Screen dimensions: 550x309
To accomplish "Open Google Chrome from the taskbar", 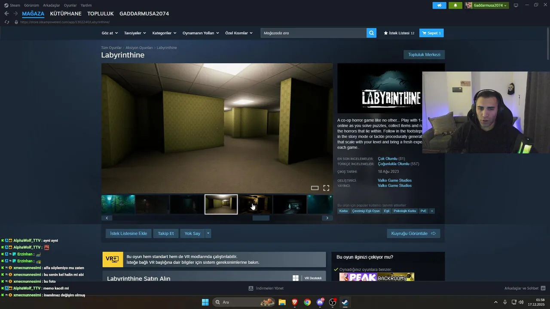I will point(307,302).
